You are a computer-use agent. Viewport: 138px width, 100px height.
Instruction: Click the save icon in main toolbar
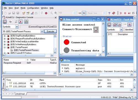(14, 13)
